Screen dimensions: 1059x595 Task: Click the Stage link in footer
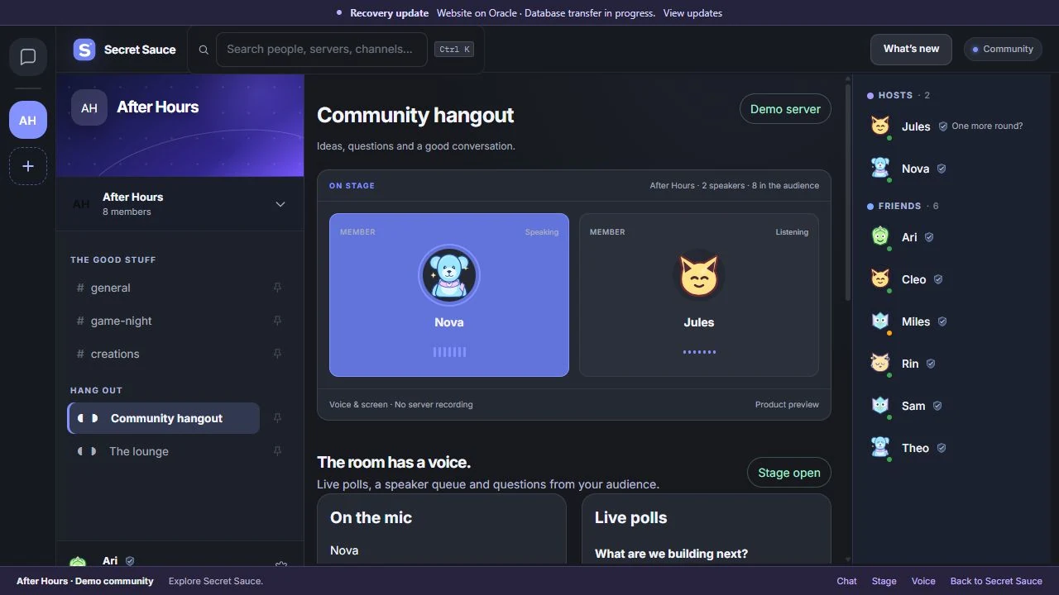pyautogui.click(x=884, y=581)
